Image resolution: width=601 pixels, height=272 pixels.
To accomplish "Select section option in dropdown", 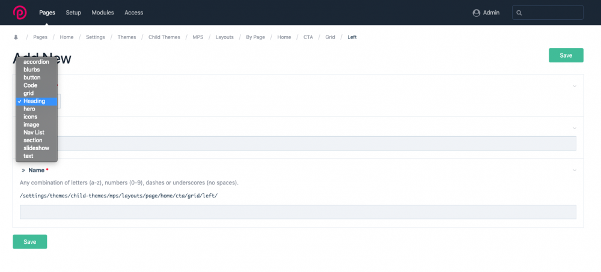I will [x=37, y=141].
